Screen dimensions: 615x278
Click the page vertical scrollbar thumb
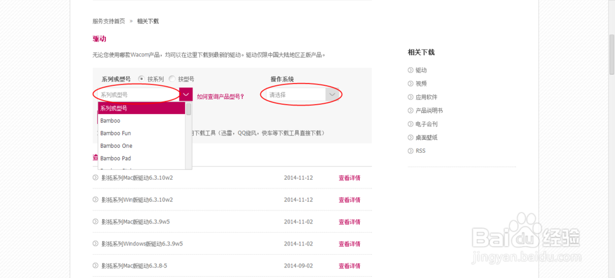coord(611,54)
